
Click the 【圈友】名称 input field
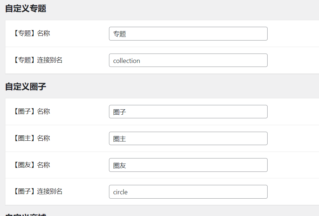pyautogui.click(x=188, y=165)
